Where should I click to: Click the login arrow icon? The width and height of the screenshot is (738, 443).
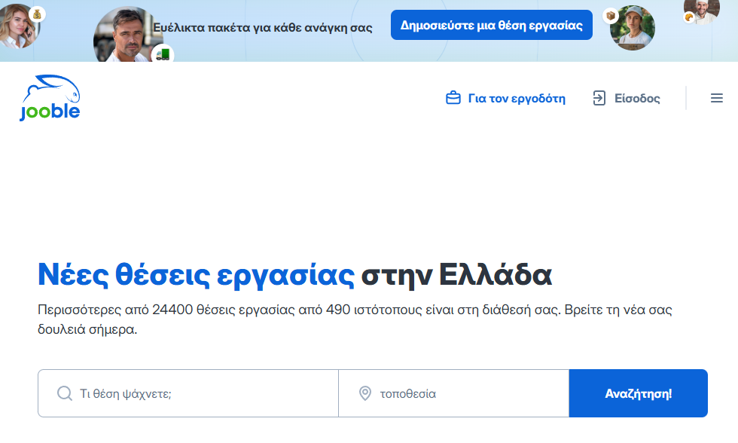[x=599, y=98]
